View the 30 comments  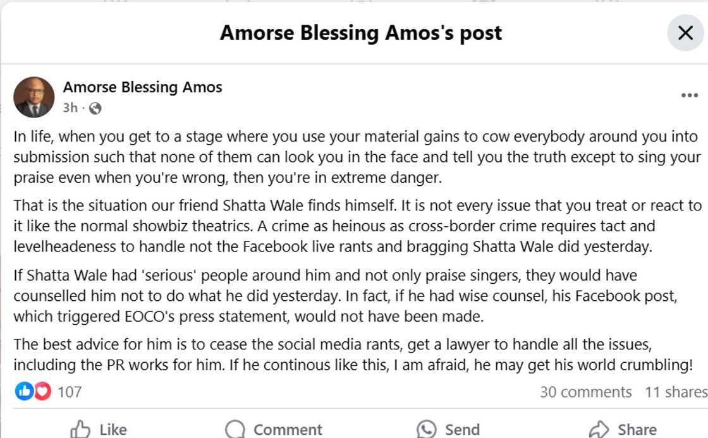point(586,391)
